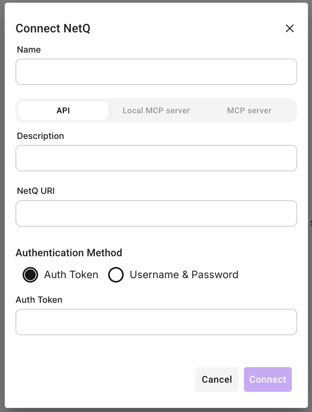Image resolution: width=312 pixels, height=412 pixels.
Task: Select the API tab
Action: [63, 111]
